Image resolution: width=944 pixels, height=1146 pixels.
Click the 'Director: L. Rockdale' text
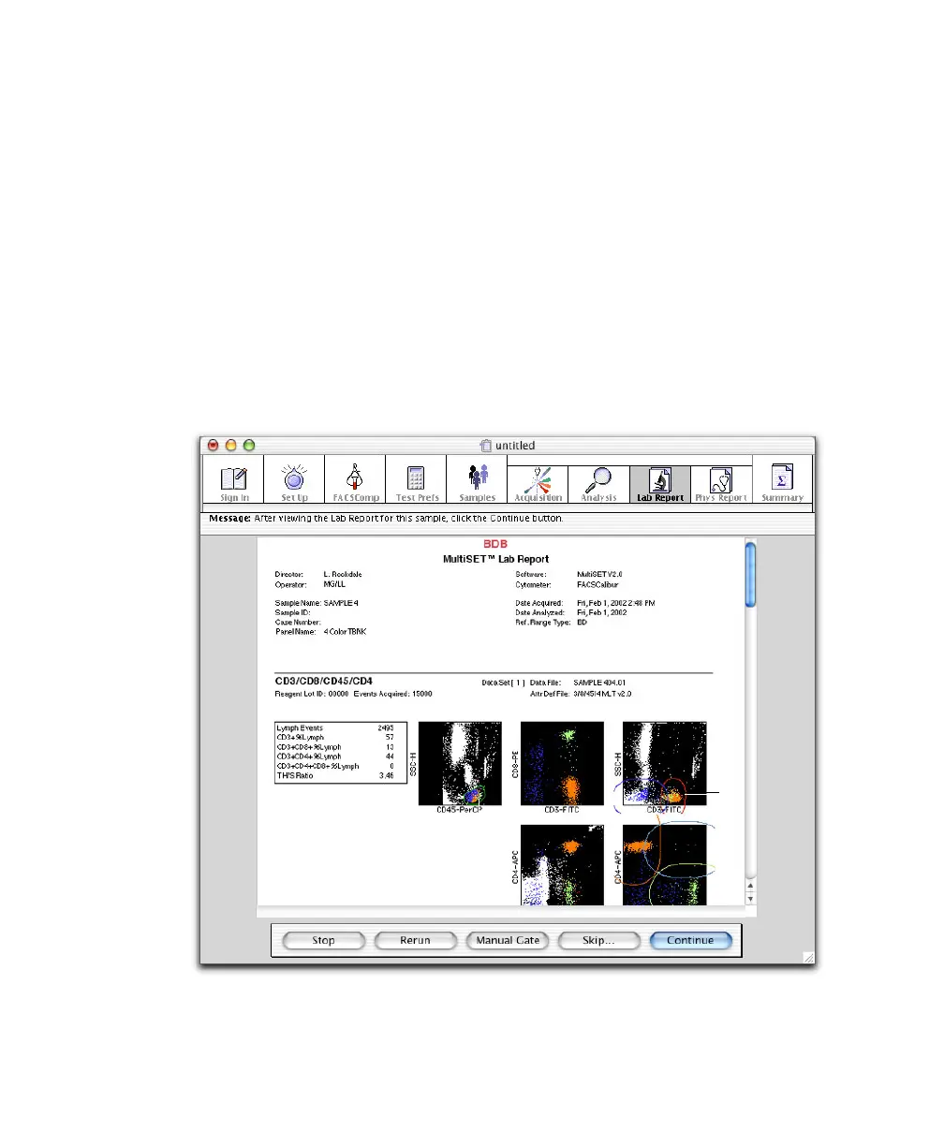320,574
